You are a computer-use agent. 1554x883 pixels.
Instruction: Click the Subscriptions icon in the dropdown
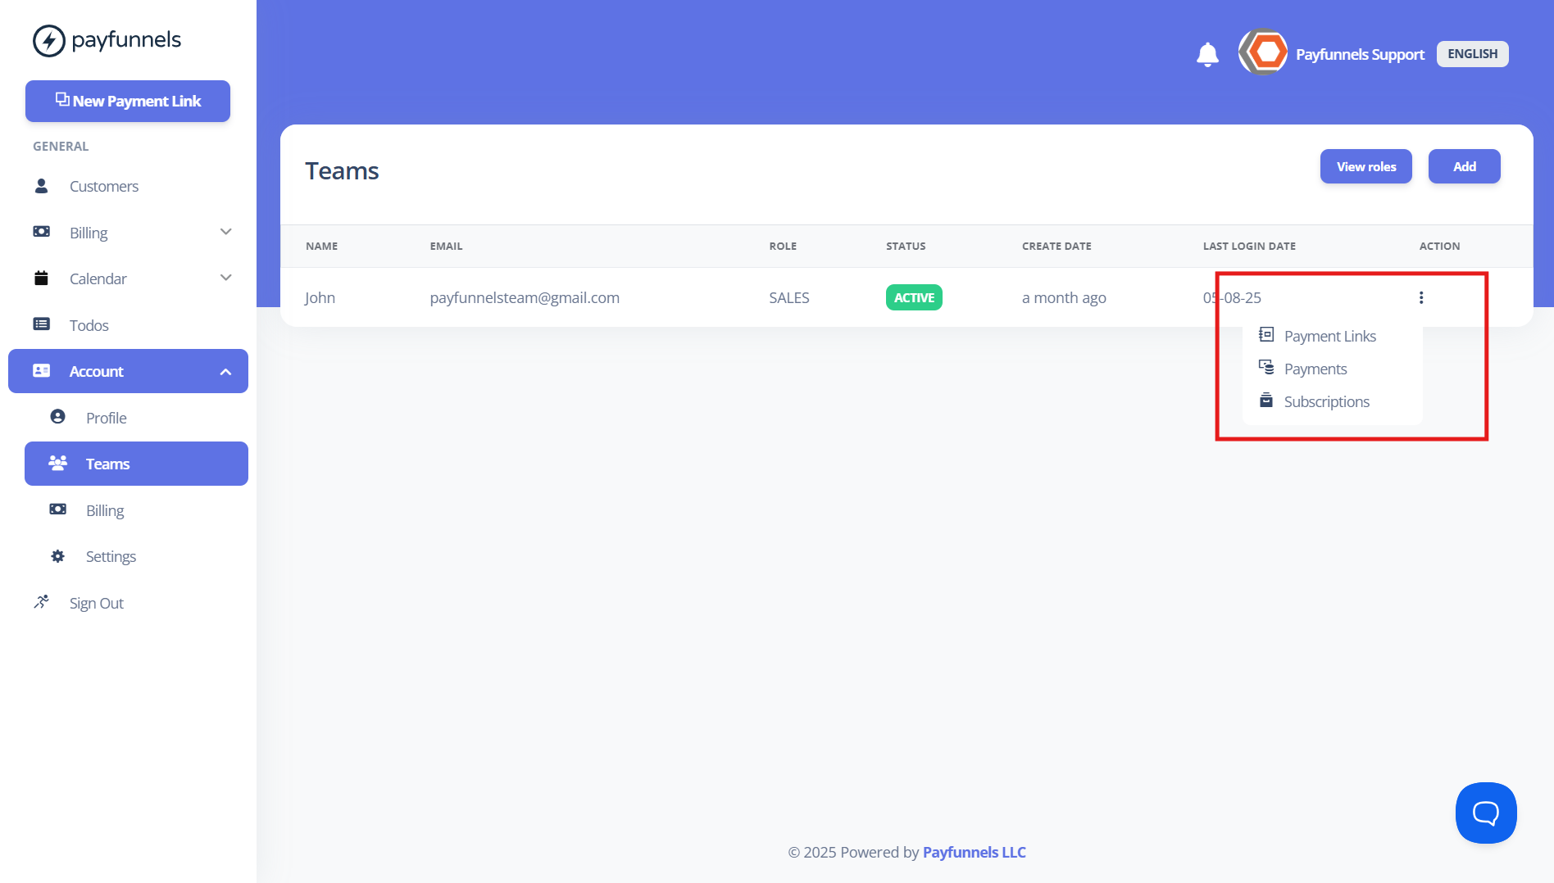[x=1266, y=400]
